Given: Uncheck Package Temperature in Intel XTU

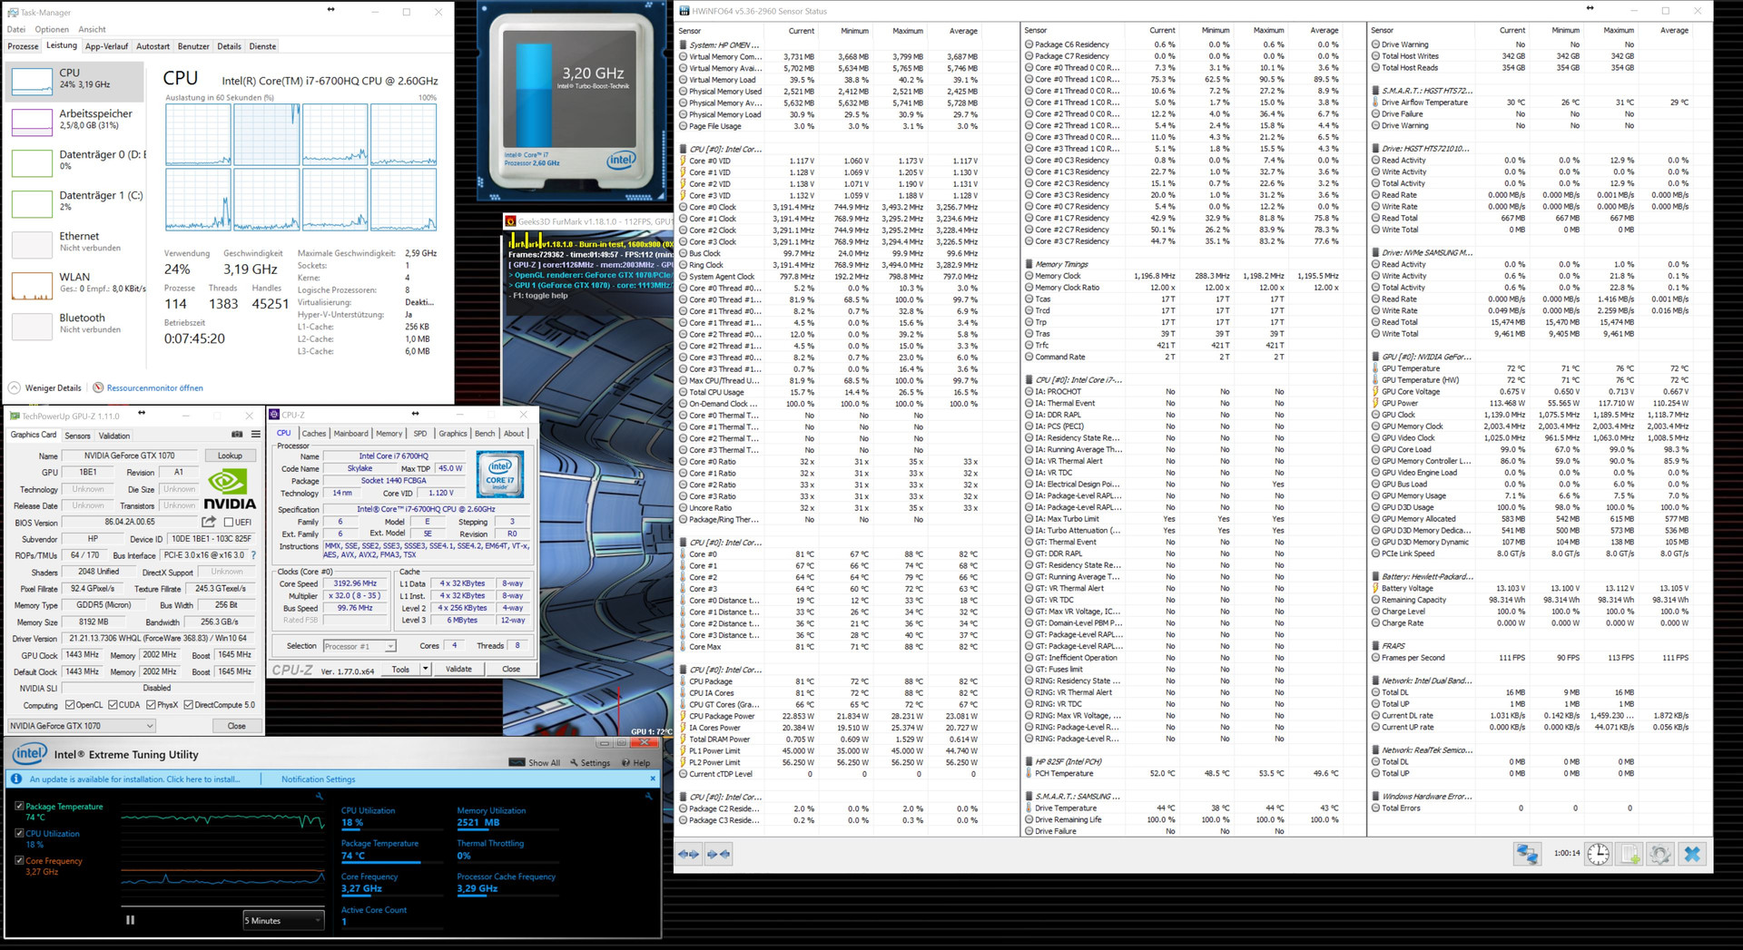Looking at the screenshot, I should (19, 806).
